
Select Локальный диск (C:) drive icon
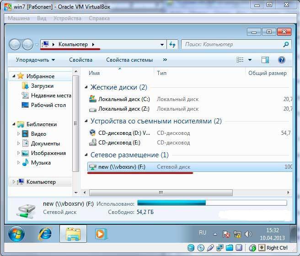pos(93,99)
